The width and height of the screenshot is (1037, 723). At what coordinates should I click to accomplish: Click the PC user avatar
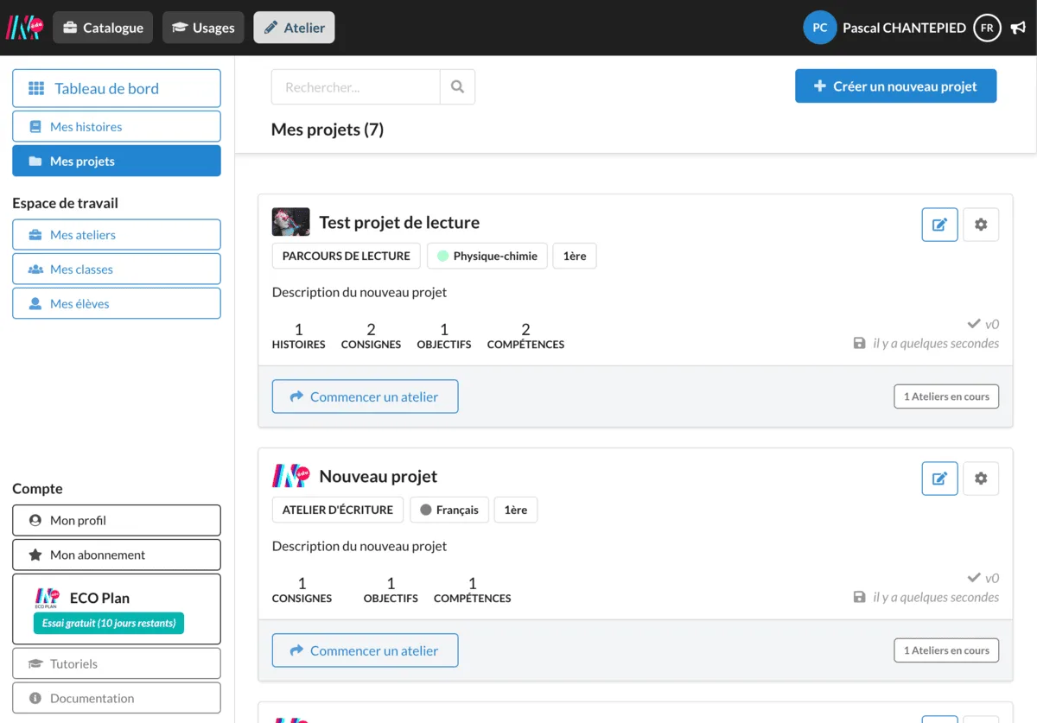point(820,28)
